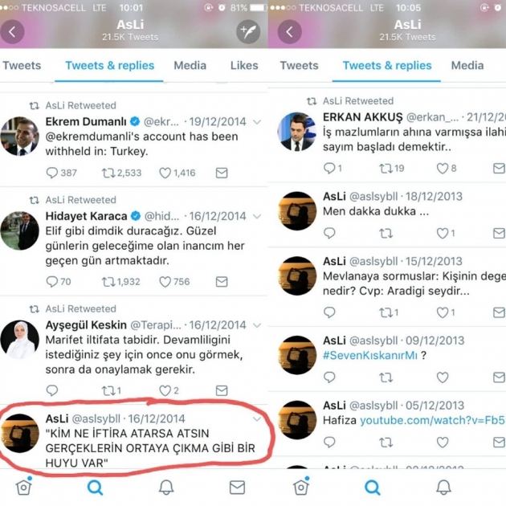506x506 pixels.
Task: Tap the compose new tweet feather icon
Action: click(x=248, y=31)
